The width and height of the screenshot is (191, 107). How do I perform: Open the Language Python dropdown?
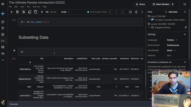172,40
